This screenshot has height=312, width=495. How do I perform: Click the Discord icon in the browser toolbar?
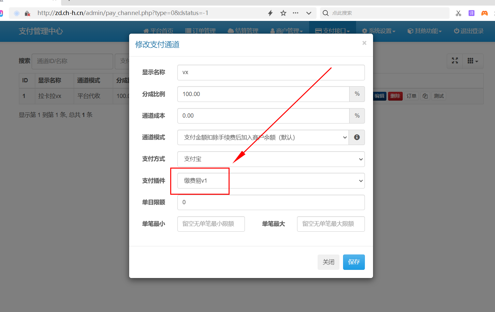pyautogui.click(x=484, y=13)
